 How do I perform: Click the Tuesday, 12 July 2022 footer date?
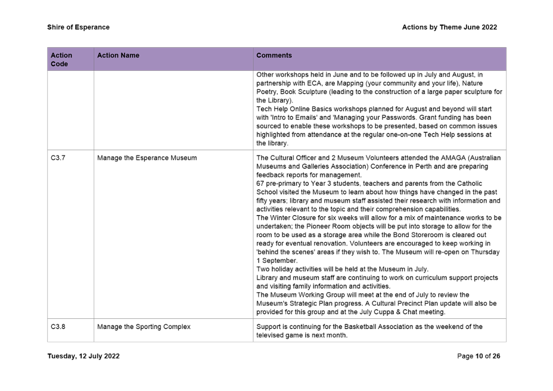pos(82,355)
